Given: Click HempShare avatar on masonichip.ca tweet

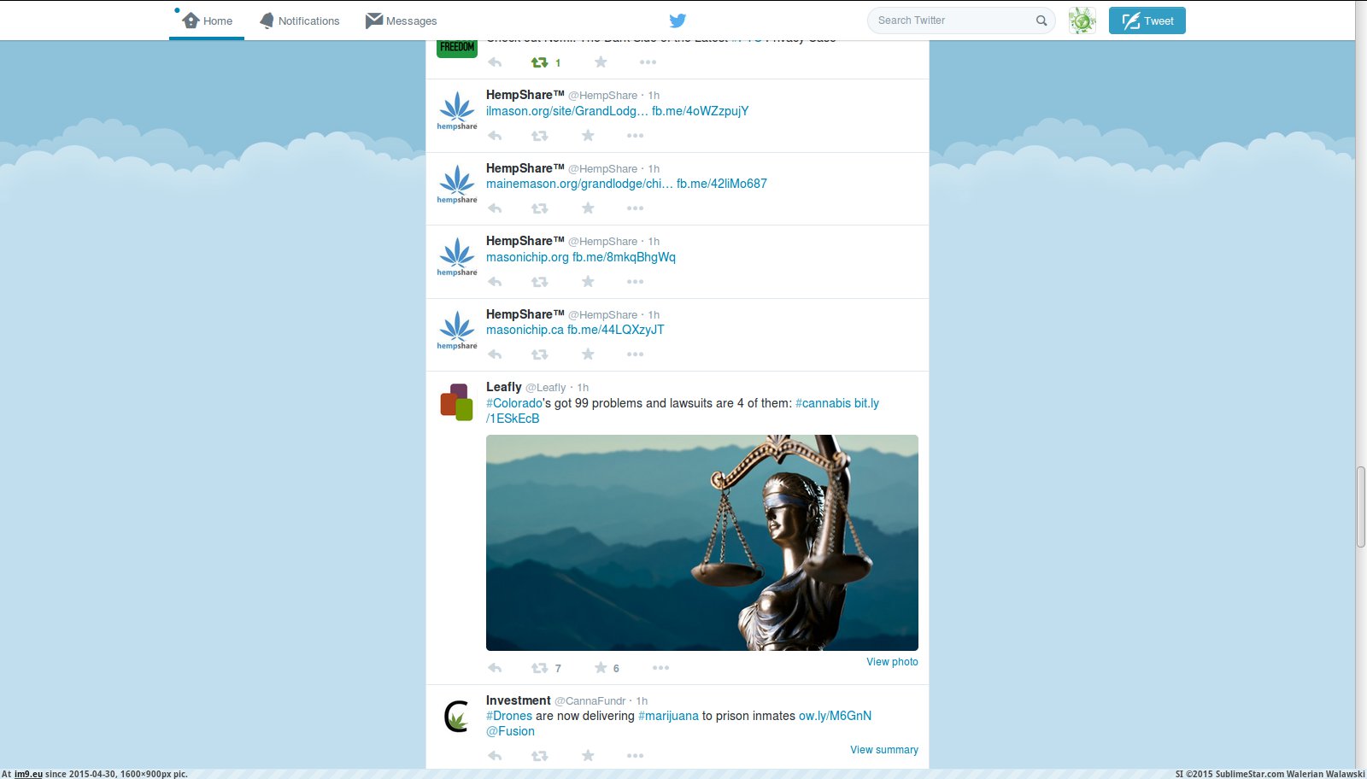Looking at the screenshot, I should click(457, 330).
